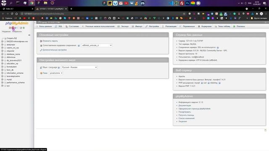Open Windows search from the taskbar
This screenshot has height=151, width=269.
point(11,3)
